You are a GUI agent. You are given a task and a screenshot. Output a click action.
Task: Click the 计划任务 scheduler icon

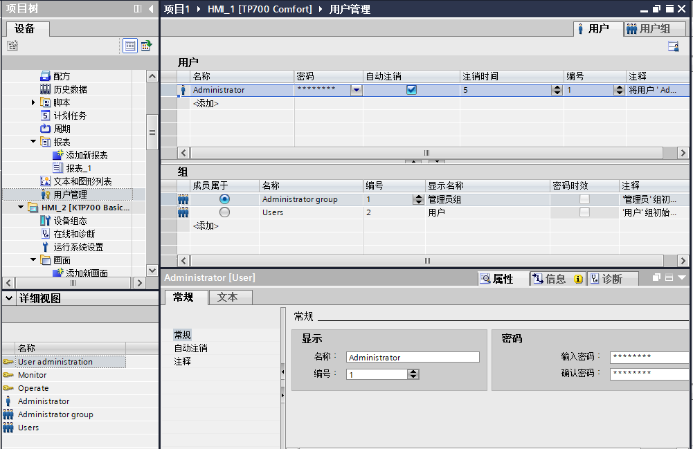45,116
